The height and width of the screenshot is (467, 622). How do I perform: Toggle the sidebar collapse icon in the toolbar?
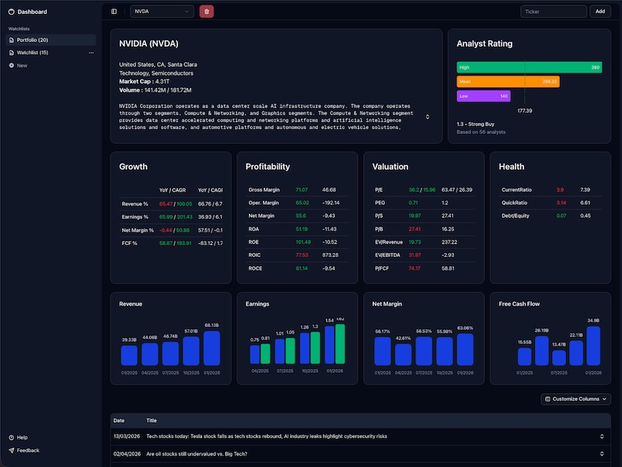[114, 11]
